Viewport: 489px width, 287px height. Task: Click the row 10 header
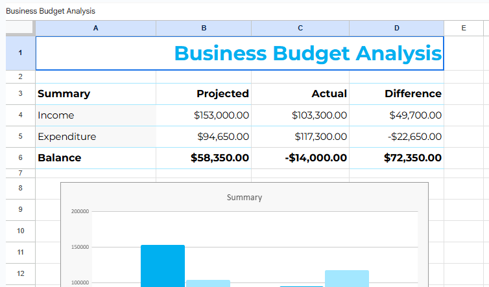pyautogui.click(x=20, y=231)
